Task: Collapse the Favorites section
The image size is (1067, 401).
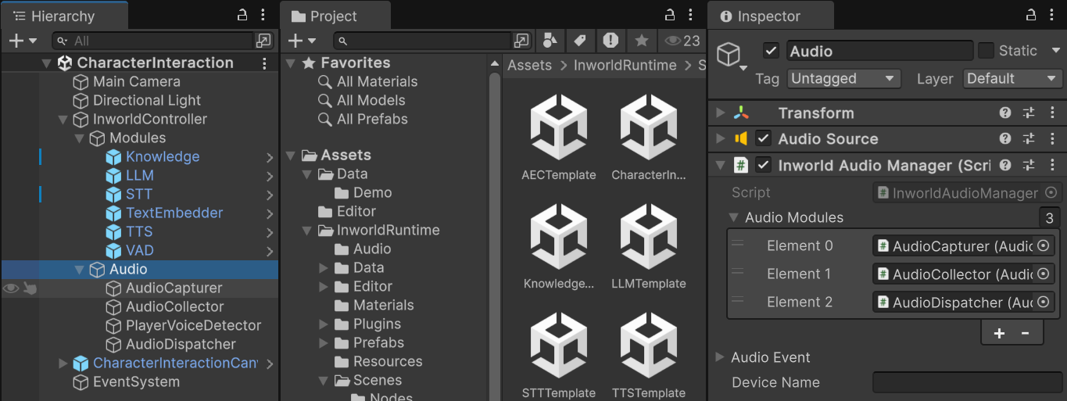Action: click(291, 63)
